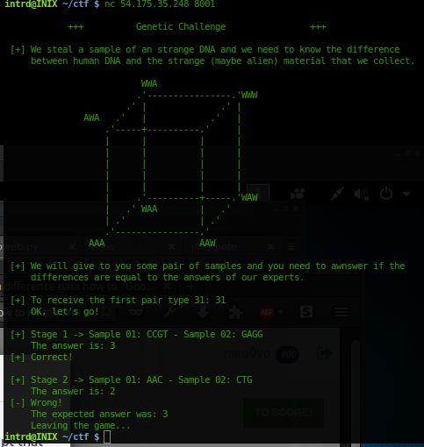Image resolution: width=424 pixels, height=447 pixels.
Task: Click the magnifier search icon in browser
Action: click(x=106, y=312)
